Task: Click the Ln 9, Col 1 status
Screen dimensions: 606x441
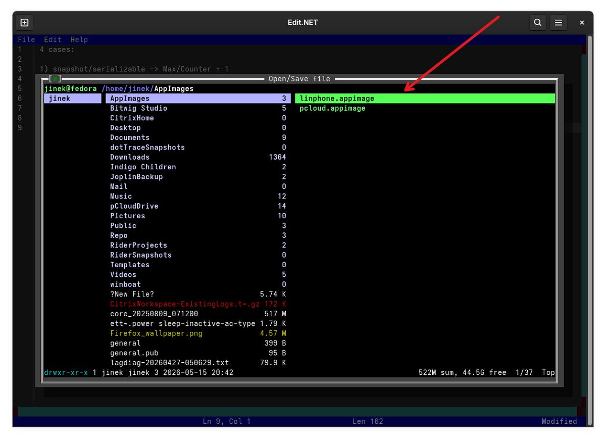Action: coord(227,421)
